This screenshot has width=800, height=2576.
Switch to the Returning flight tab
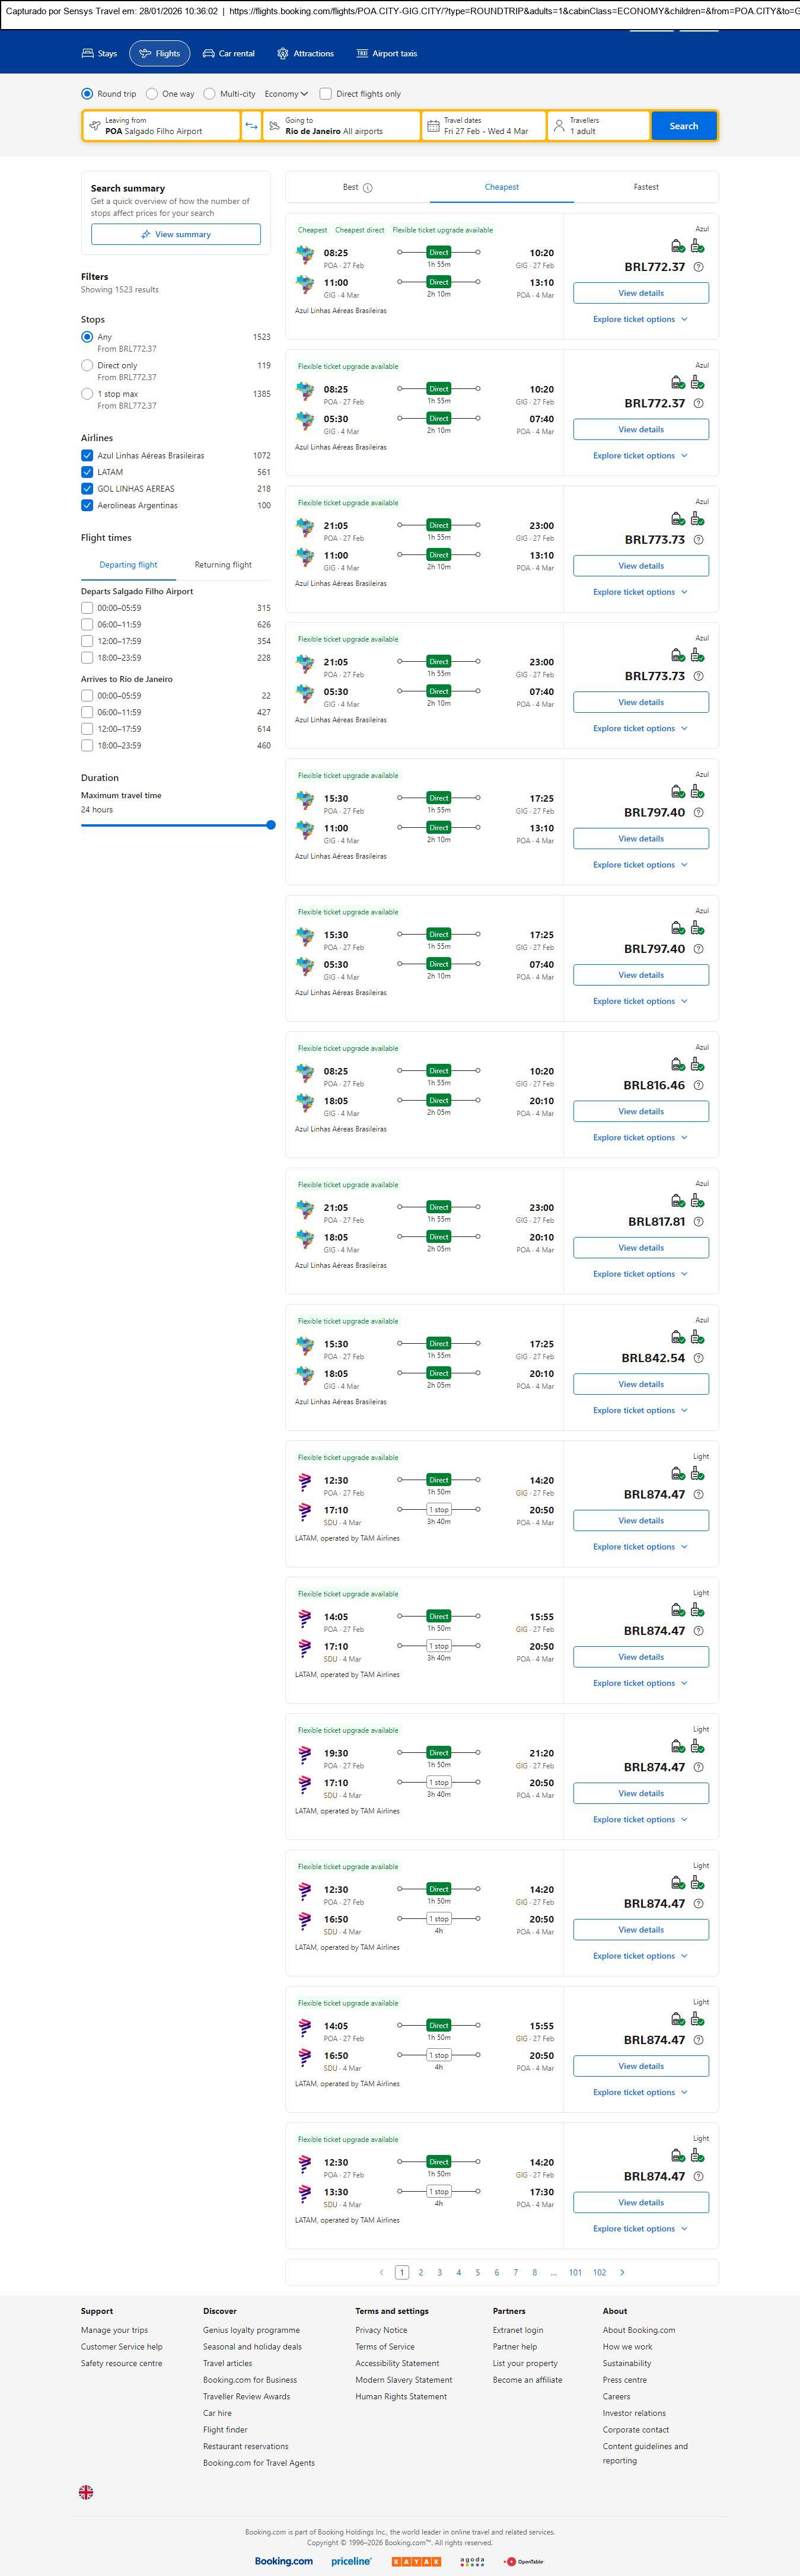(x=223, y=565)
